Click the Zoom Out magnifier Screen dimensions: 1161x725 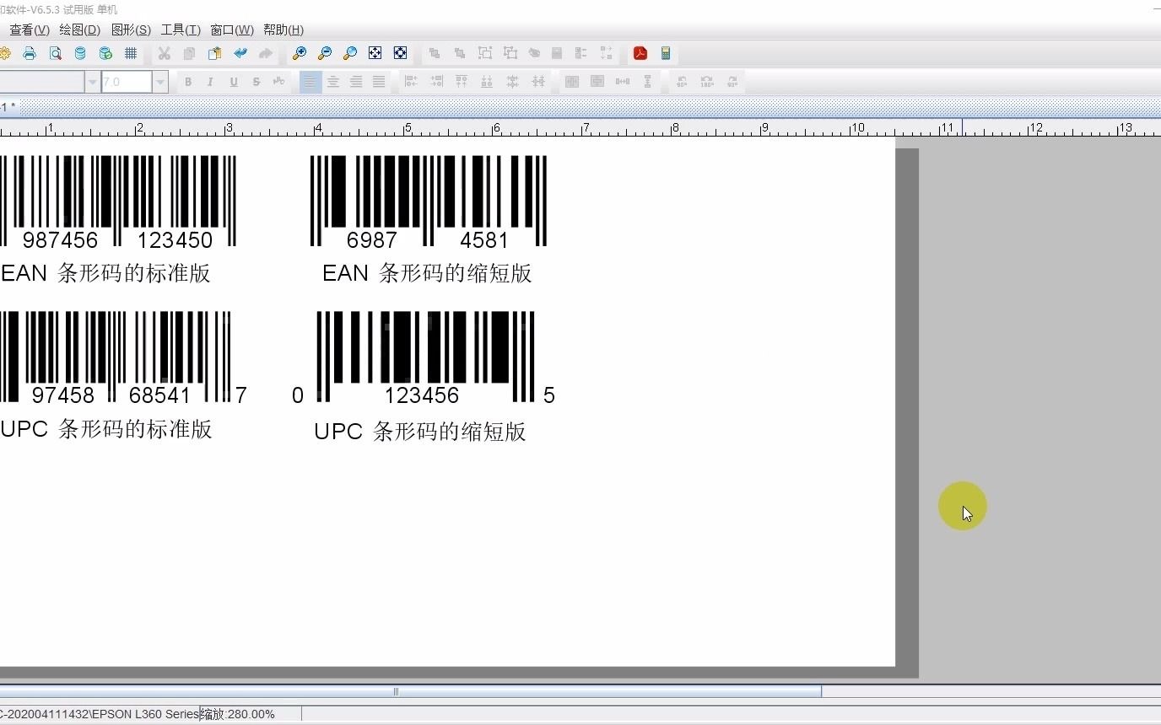324,53
